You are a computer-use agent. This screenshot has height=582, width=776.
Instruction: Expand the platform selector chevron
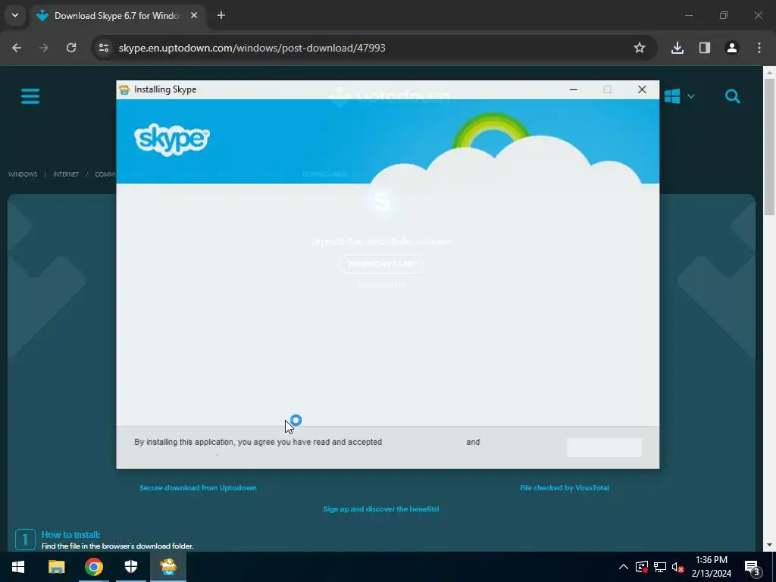[x=691, y=96]
